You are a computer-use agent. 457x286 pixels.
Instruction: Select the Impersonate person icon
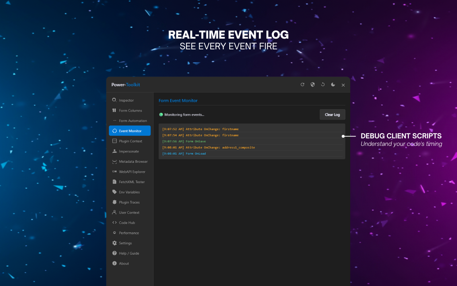[x=114, y=151]
